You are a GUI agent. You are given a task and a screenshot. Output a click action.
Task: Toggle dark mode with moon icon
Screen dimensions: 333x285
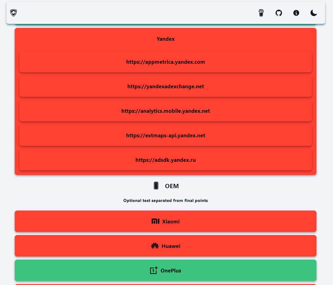pos(313,13)
